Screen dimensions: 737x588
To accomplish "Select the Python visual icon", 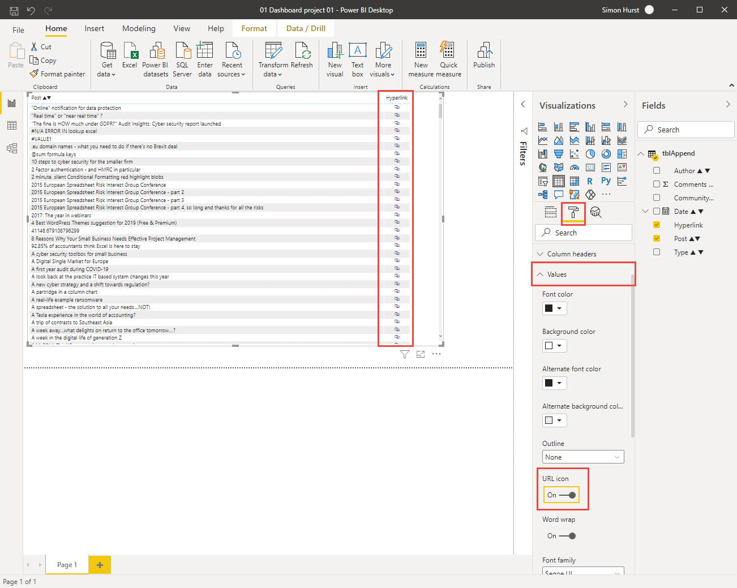I will 606,181.
